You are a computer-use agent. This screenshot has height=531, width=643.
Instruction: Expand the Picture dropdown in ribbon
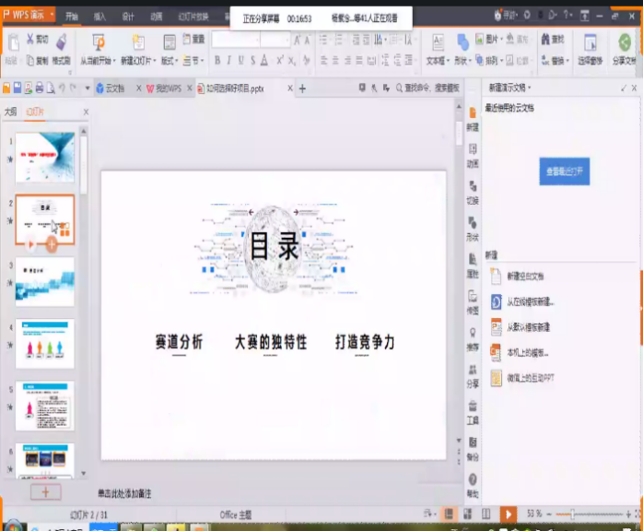click(501, 39)
